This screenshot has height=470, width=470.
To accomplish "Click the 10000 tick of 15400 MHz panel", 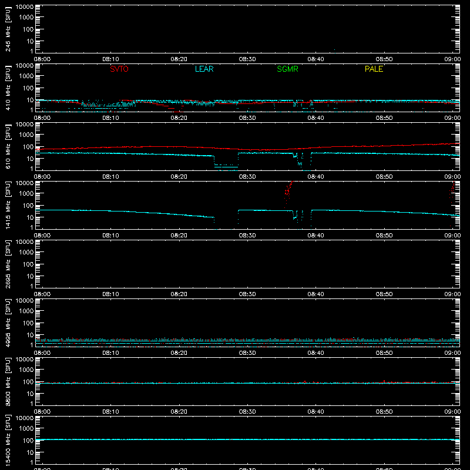I will (x=25, y=418).
